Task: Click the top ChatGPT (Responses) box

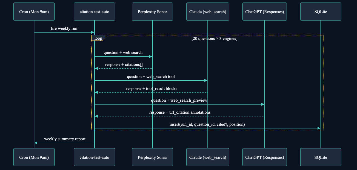Action: click(x=265, y=12)
